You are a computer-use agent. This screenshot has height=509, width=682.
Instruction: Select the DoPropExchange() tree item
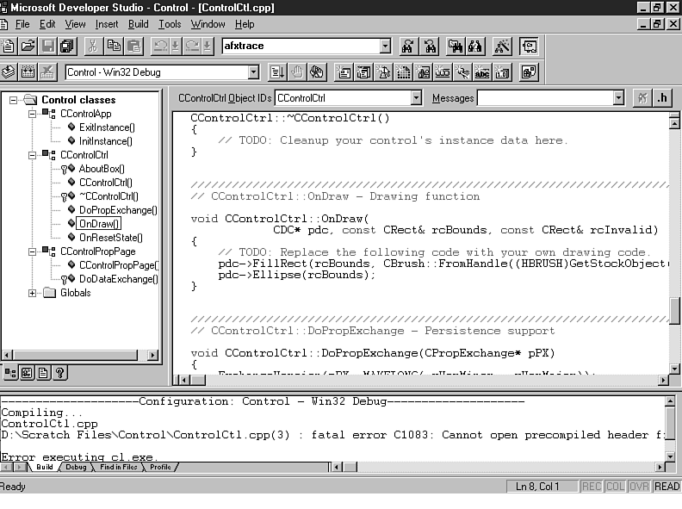[118, 210]
